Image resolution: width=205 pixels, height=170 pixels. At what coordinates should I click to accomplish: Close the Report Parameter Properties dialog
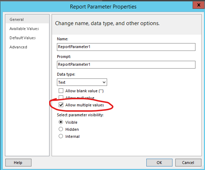coord(199,5)
